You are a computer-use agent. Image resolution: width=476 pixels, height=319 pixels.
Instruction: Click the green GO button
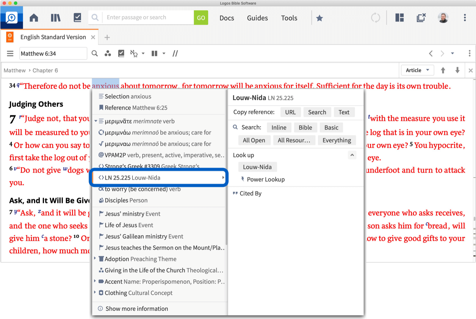coord(201,18)
